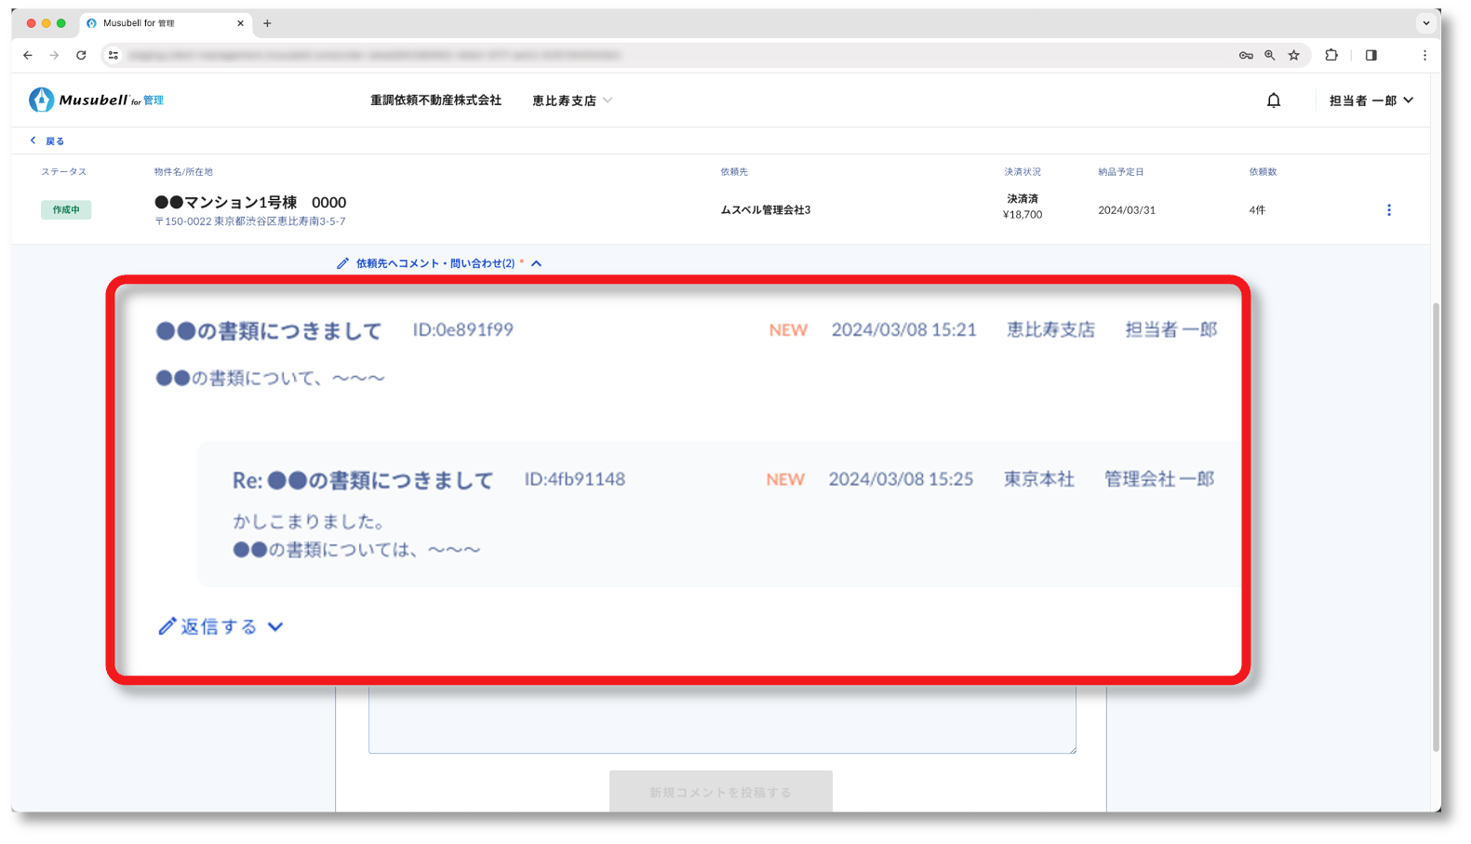Open the three-dot menu for the property row
The width and height of the screenshot is (1471, 844).
coord(1388,210)
